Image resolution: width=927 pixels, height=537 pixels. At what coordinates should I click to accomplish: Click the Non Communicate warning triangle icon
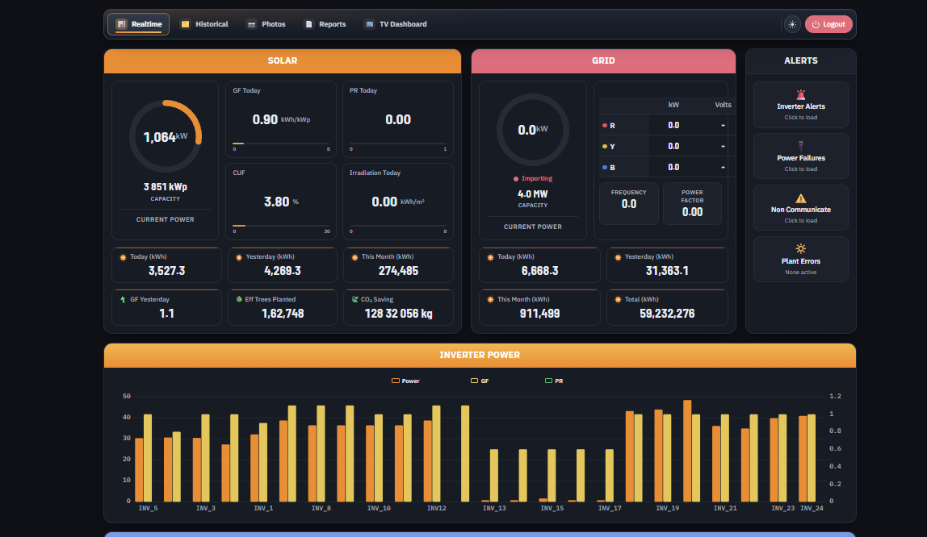tap(800, 198)
